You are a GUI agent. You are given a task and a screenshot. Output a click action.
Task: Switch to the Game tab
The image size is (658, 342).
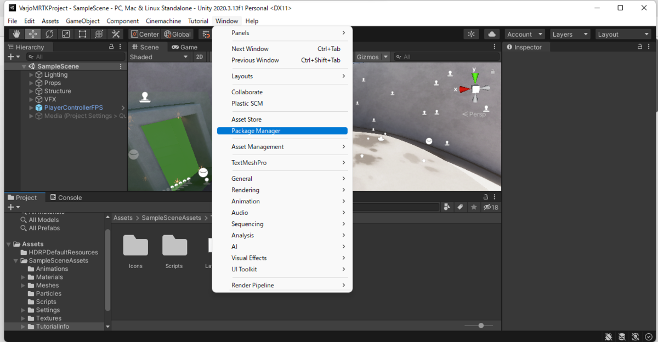pyautogui.click(x=185, y=47)
